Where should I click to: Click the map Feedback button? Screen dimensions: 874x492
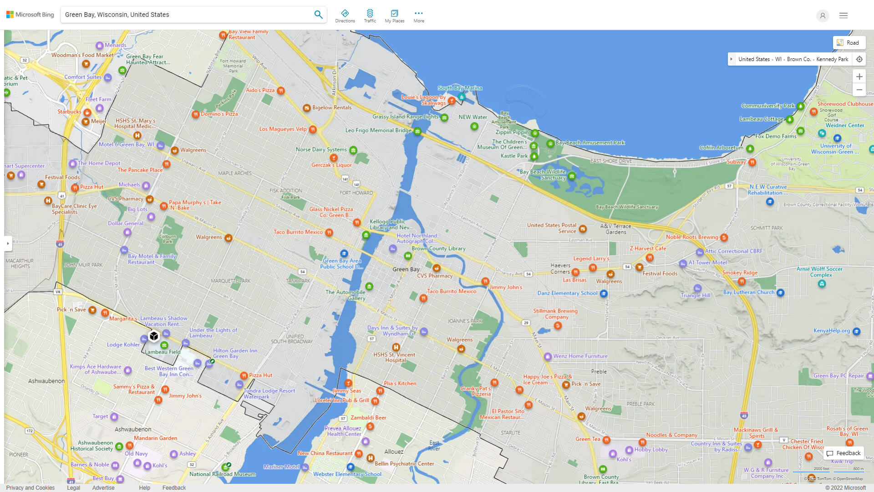(844, 453)
